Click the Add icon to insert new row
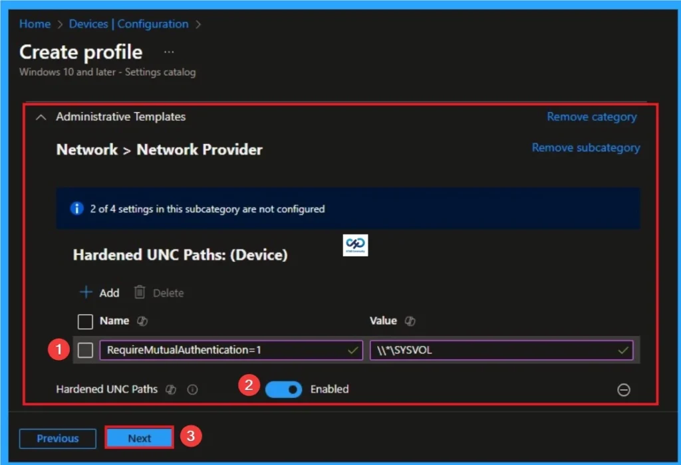The image size is (681, 465). point(87,292)
